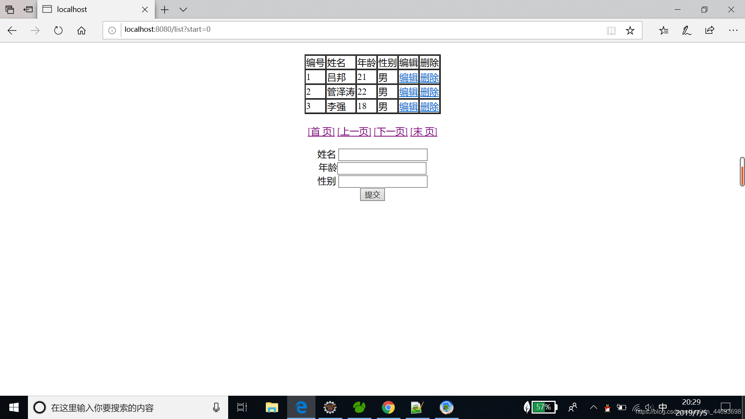This screenshot has width=745, height=419.
Task: Go to previous page via 上一页 link
Action: (x=354, y=132)
